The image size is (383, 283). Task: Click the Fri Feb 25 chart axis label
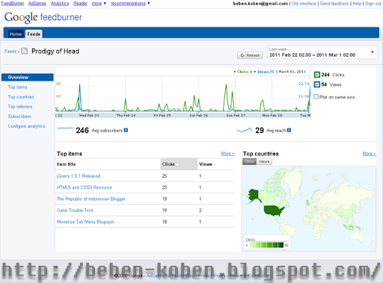(162, 116)
